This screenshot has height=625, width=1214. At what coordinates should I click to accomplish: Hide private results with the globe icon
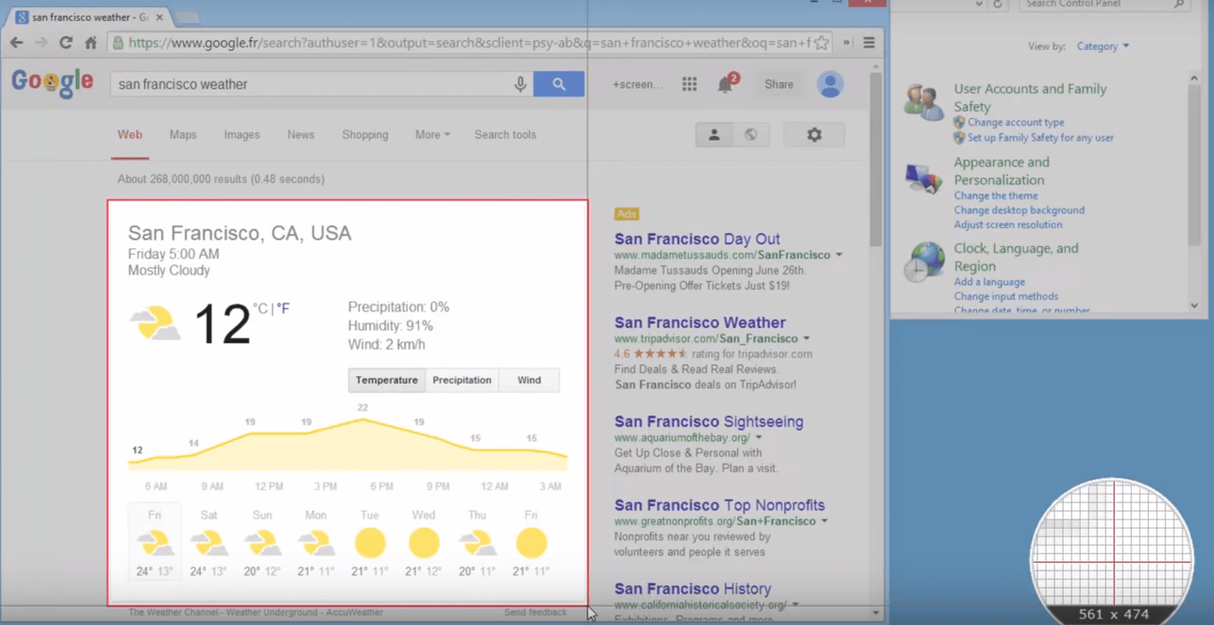pyautogui.click(x=751, y=135)
